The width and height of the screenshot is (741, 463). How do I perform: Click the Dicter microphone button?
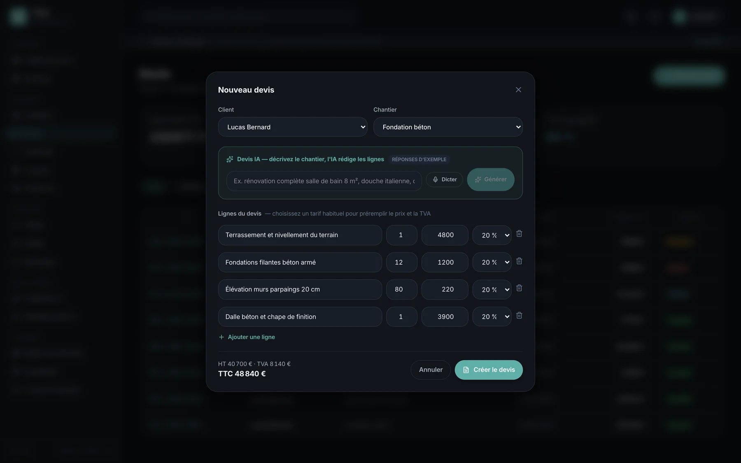[x=445, y=179]
